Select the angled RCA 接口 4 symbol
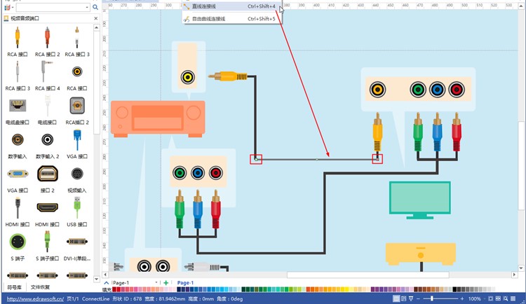Viewport: 526px width, 304px height. (x=46, y=71)
